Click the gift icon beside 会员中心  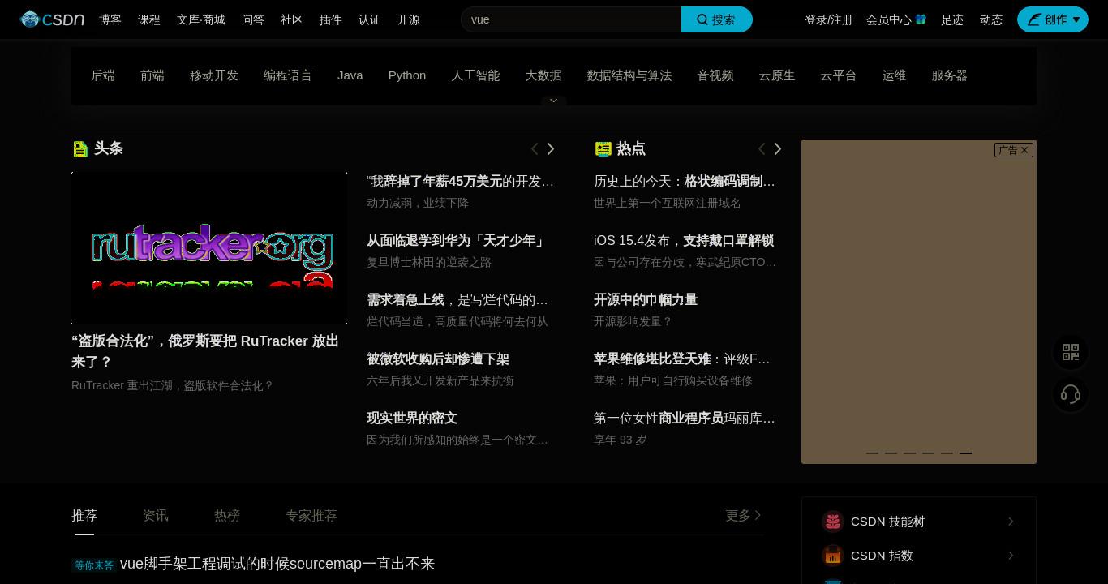pos(921,19)
